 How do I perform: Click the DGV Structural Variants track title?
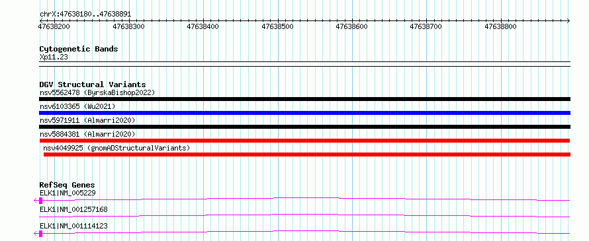[93, 85]
